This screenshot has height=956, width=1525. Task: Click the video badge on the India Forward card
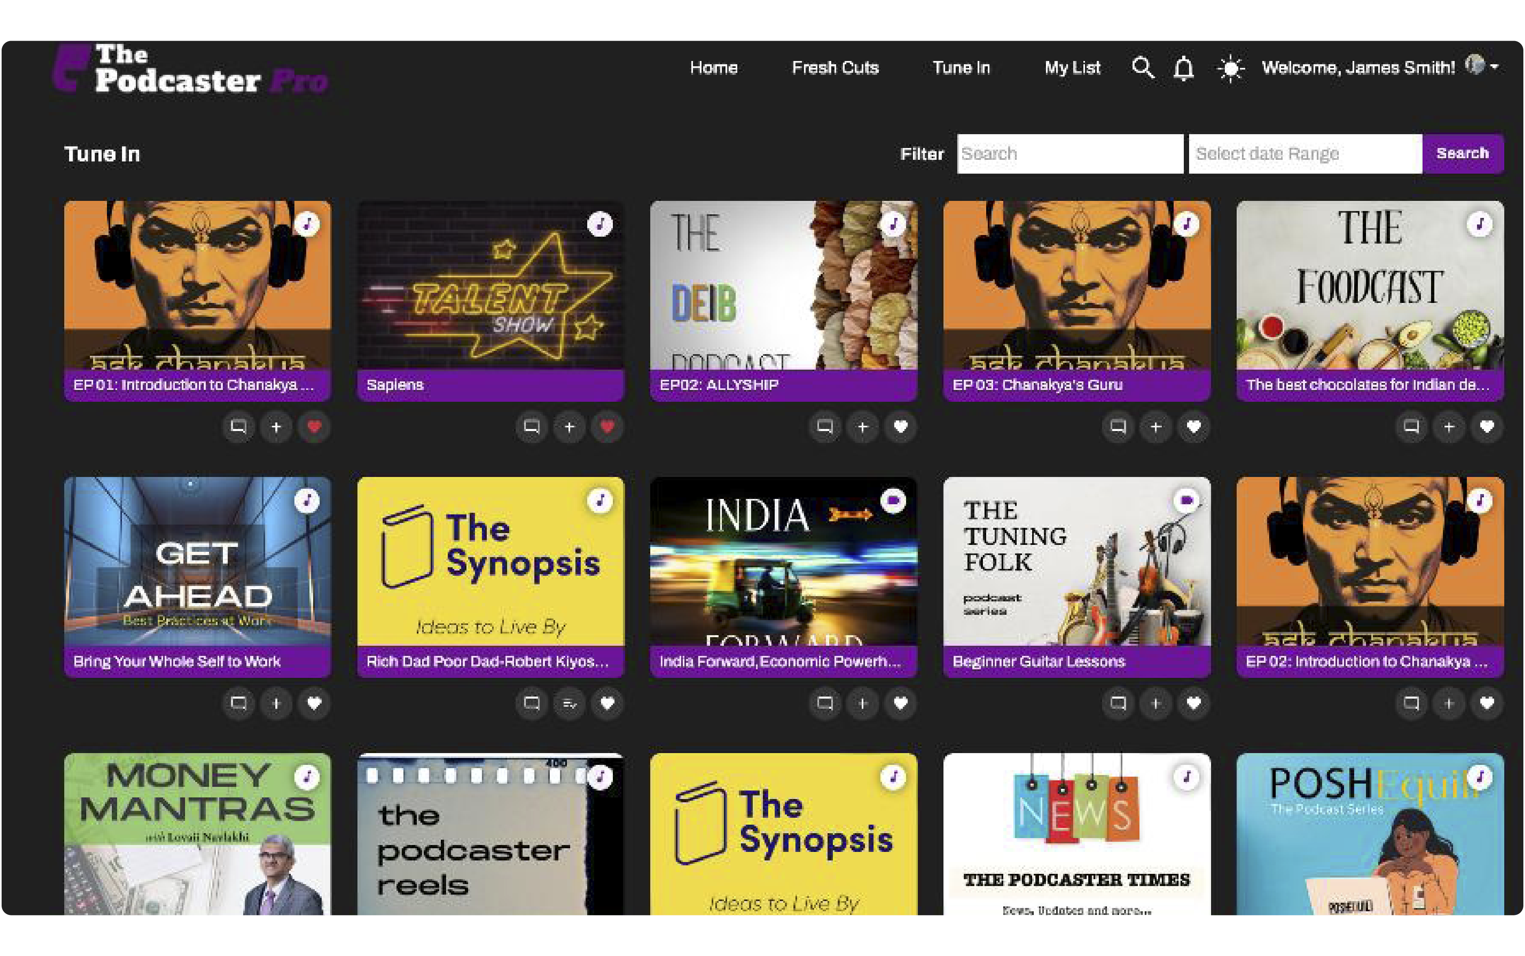coord(893,501)
